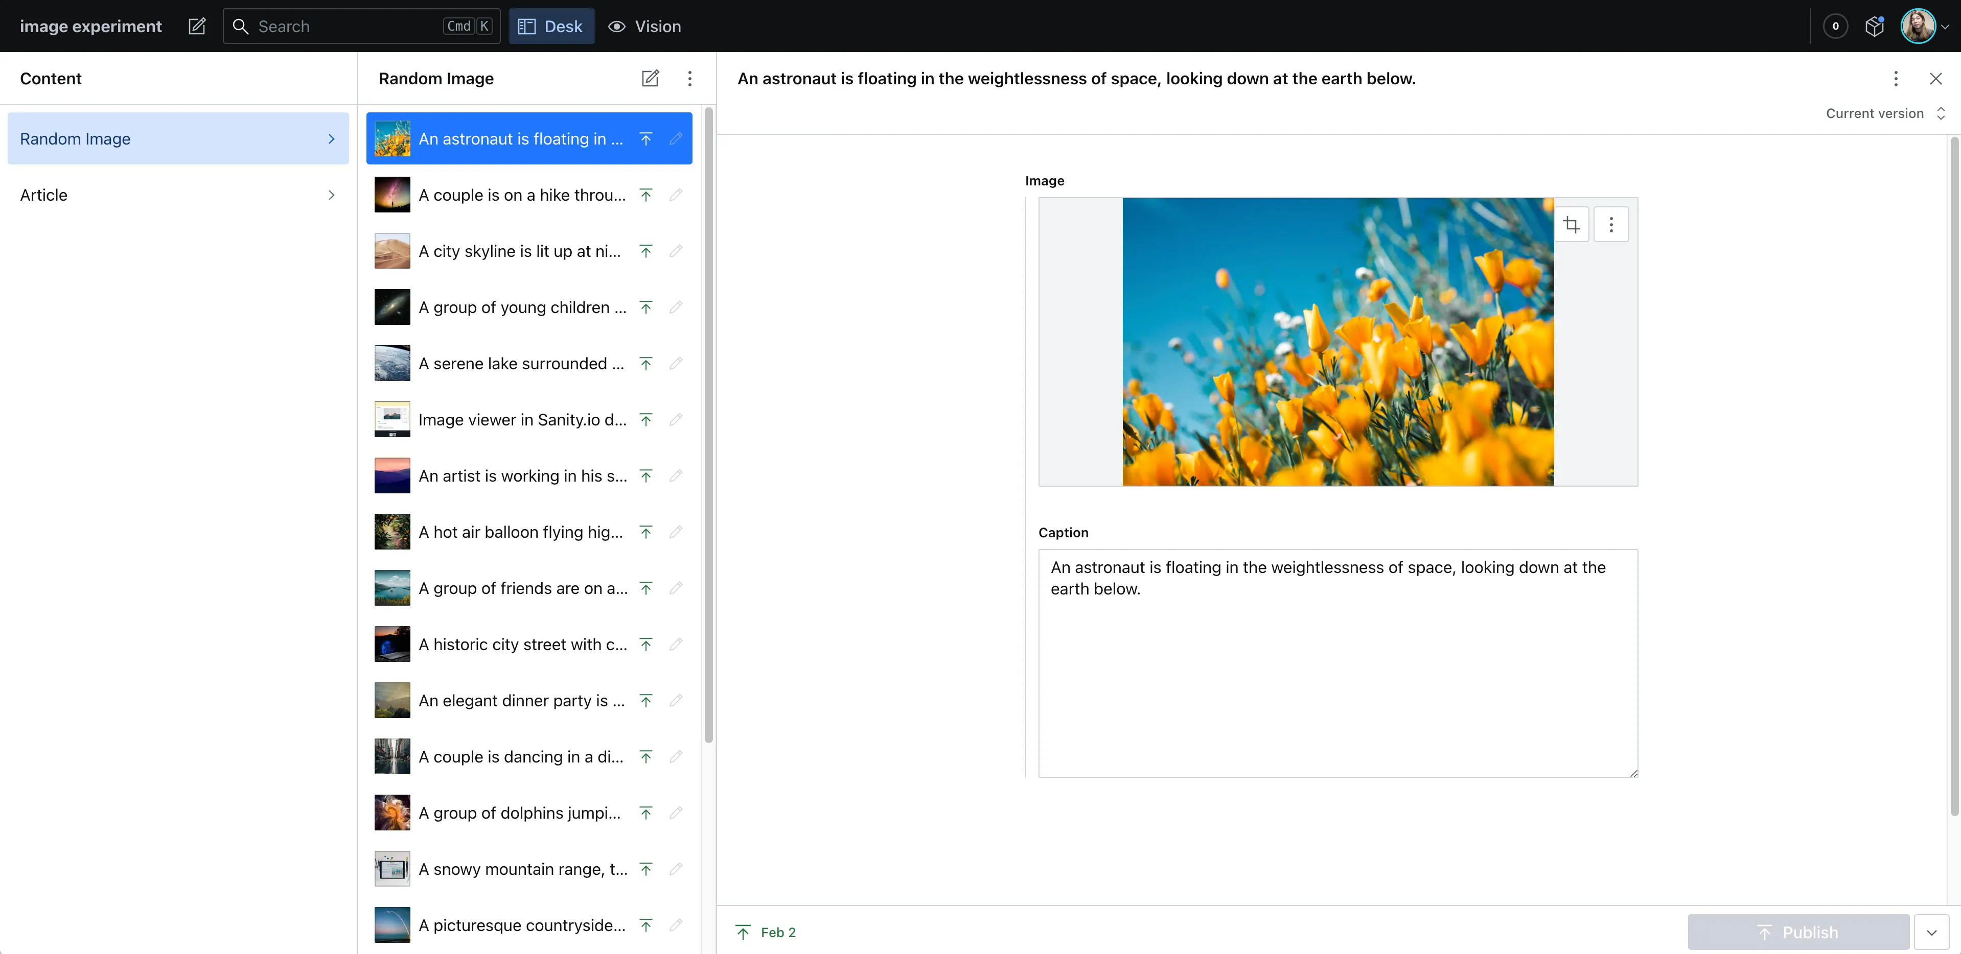Click the Feb 2 published status button
1961x954 pixels.
[x=767, y=932]
